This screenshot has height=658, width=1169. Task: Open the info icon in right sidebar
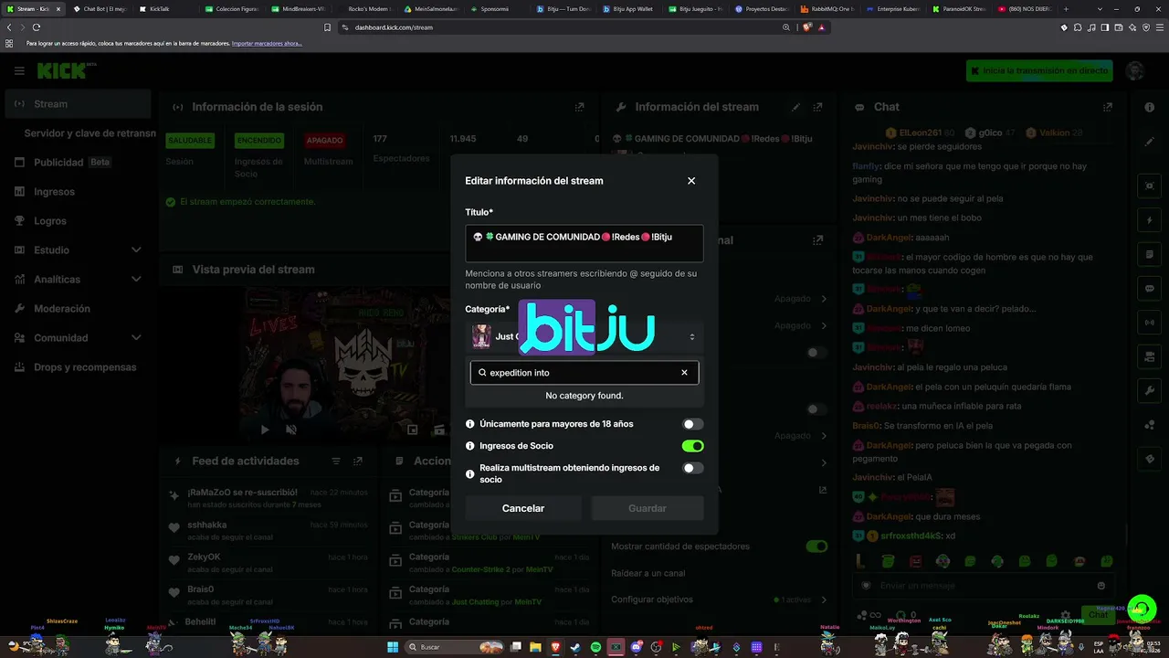(1149, 107)
